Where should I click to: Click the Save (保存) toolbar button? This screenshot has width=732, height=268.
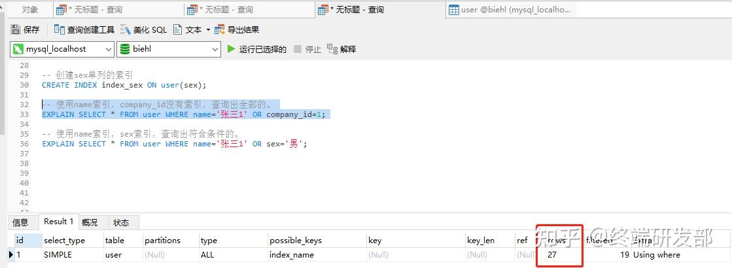26,30
